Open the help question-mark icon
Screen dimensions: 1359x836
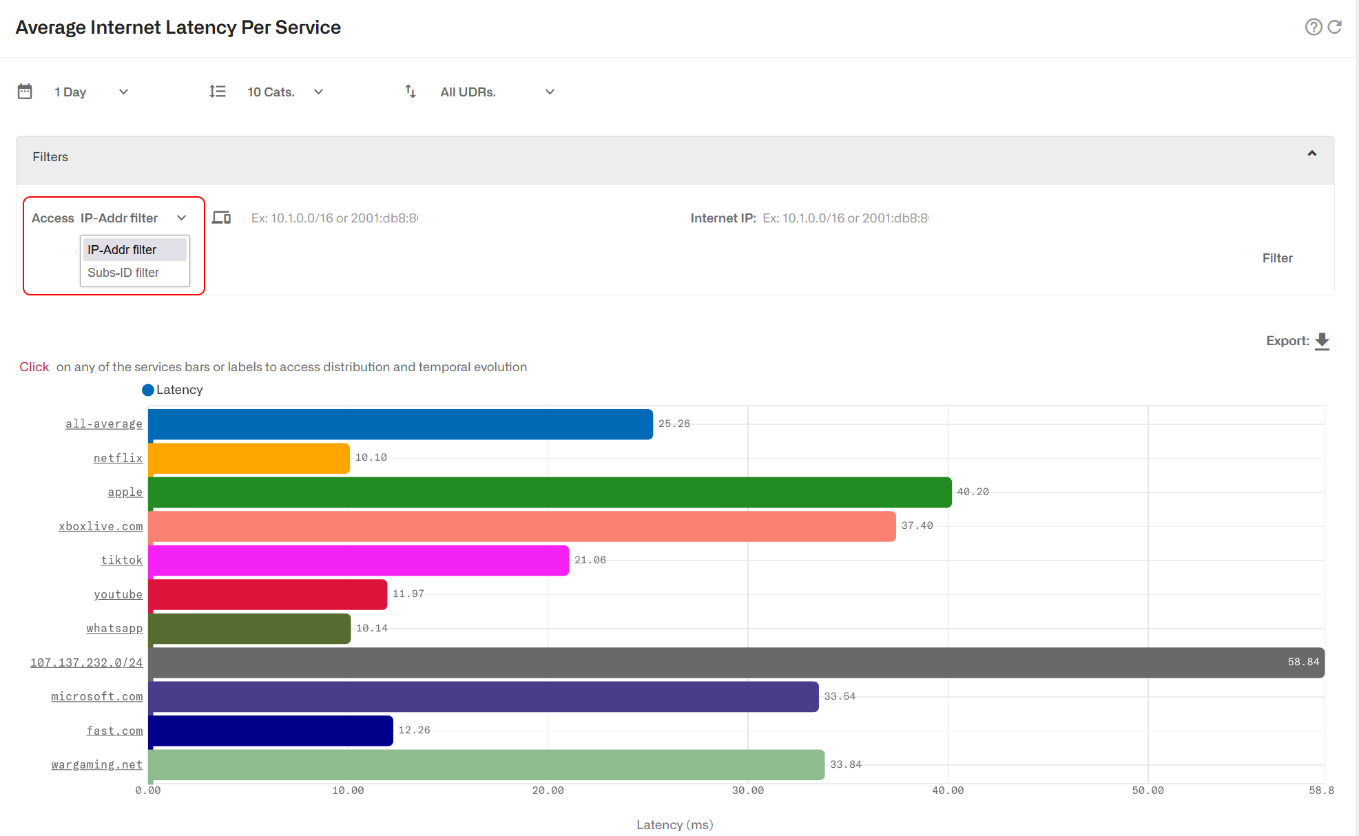point(1314,27)
